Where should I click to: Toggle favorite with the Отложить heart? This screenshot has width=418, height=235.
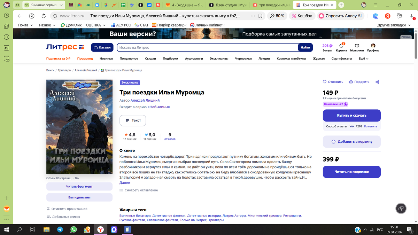tap(324, 81)
